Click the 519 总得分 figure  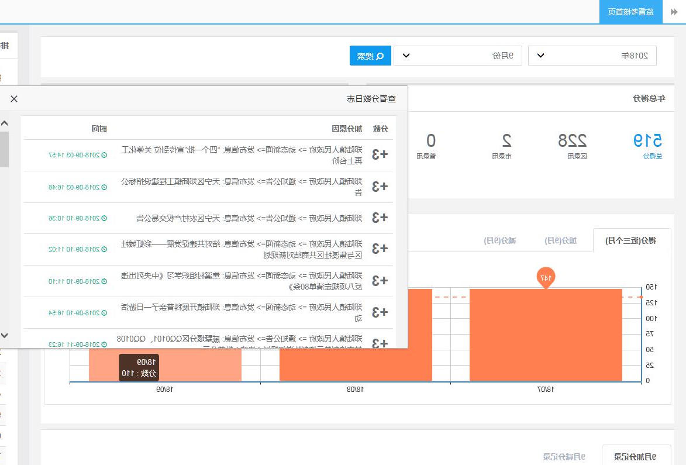coord(647,141)
